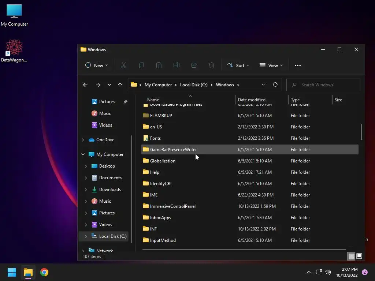This screenshot has width=375, height=281.
Task: Expand the Downloads tree node
Action: pos(86,190)
